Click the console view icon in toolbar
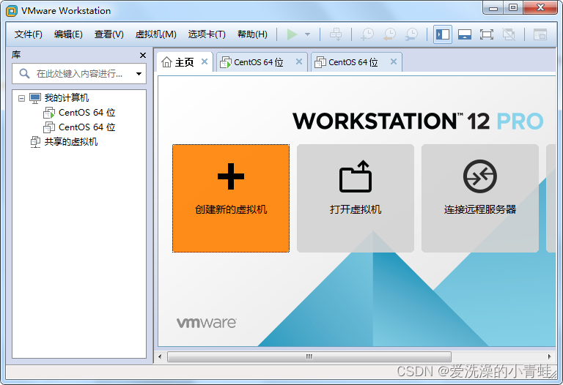Viewport: 563px width, 385px height. tap(540, 34)
